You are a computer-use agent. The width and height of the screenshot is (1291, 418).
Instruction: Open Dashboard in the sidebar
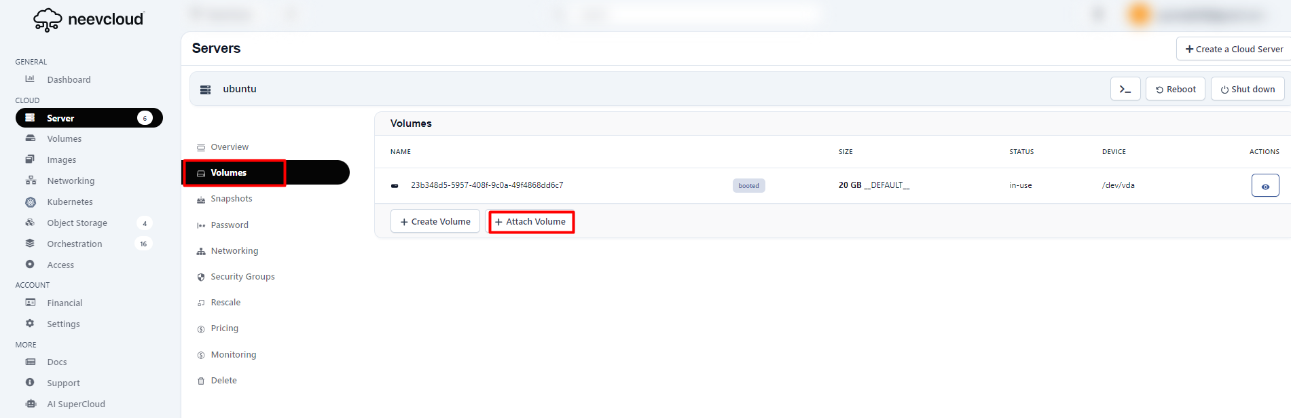[69, 80]
